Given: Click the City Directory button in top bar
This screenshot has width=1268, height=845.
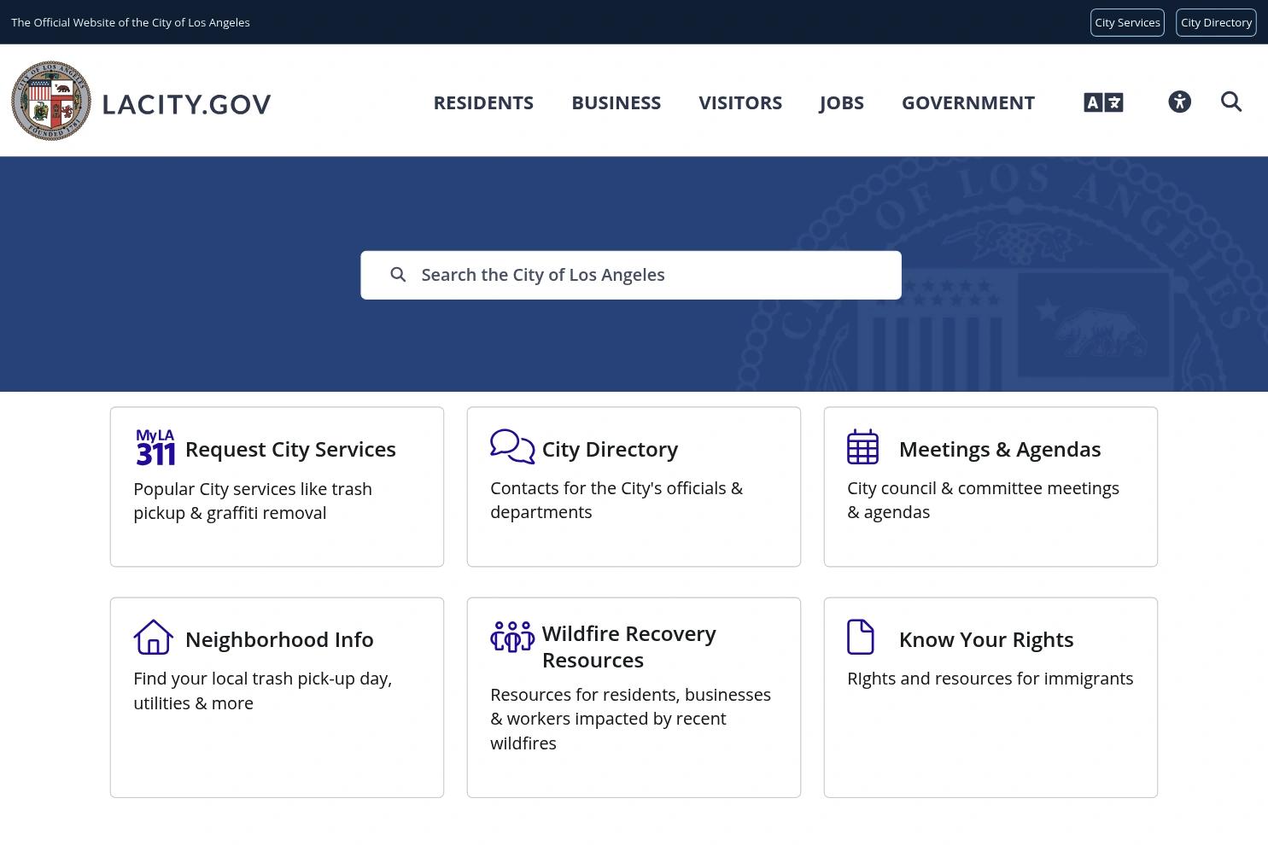Looking at the screenshot, I should pos(1216,22).
